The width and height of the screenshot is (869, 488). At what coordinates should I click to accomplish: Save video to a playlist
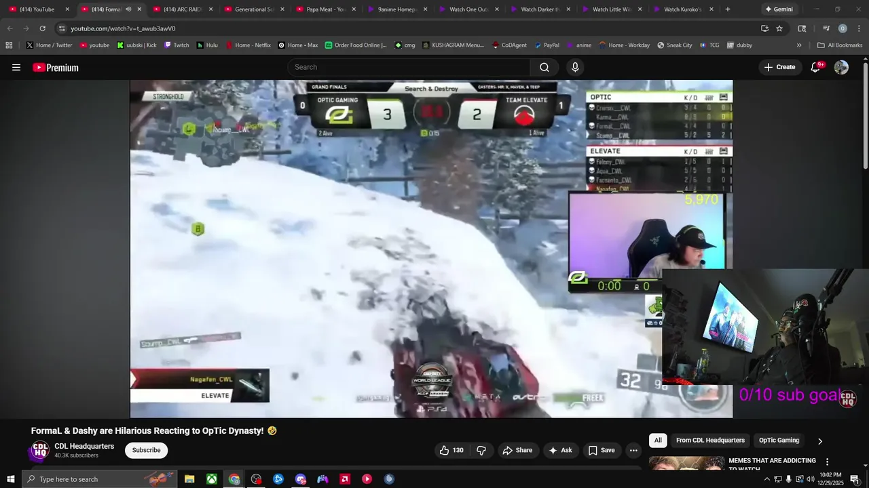tap(602, 450)
